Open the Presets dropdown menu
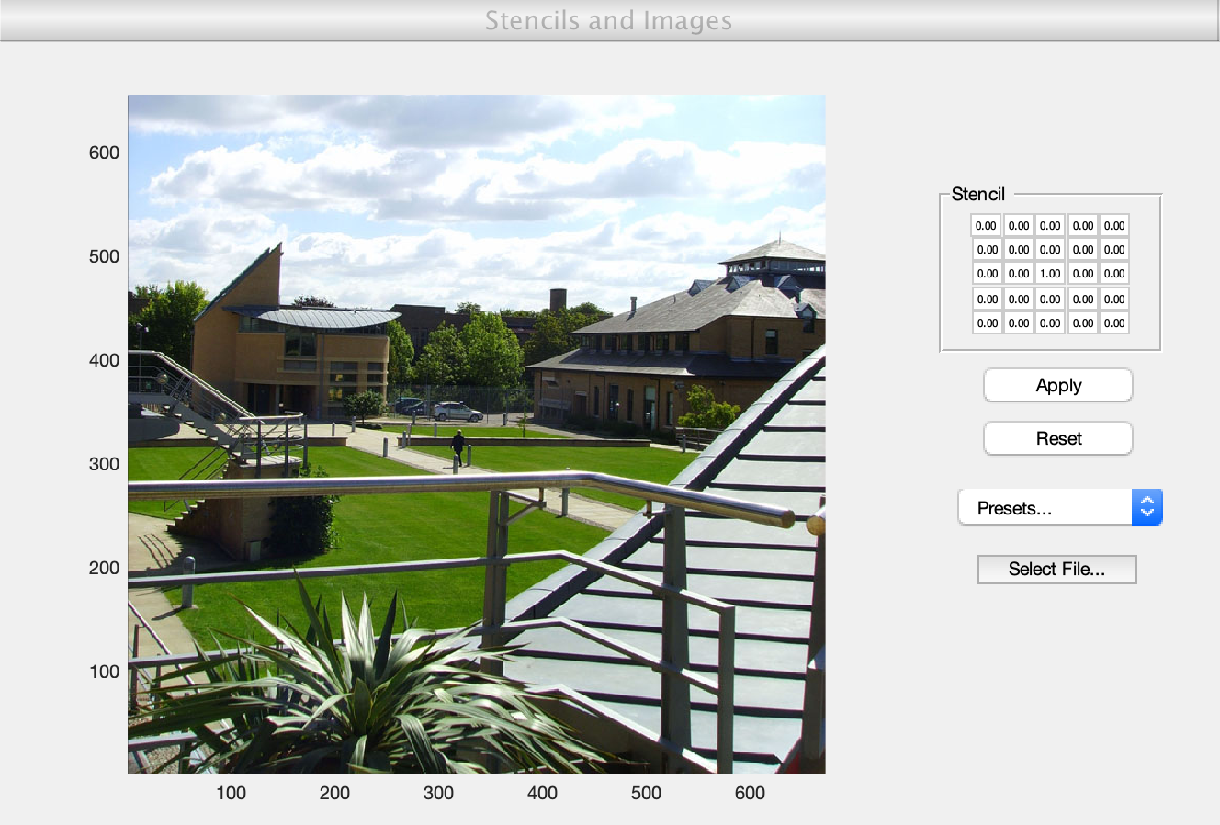The height and width of the screenshot is (825, 1220). 1060,507
